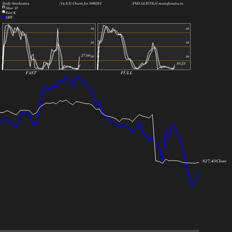Click the 80 axis label in FULL chart
Viewport: 232px width, 232px height.
(187, 29)
